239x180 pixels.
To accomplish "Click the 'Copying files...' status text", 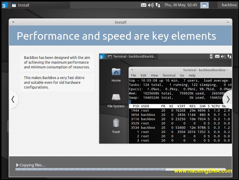I will click(32, 165).
